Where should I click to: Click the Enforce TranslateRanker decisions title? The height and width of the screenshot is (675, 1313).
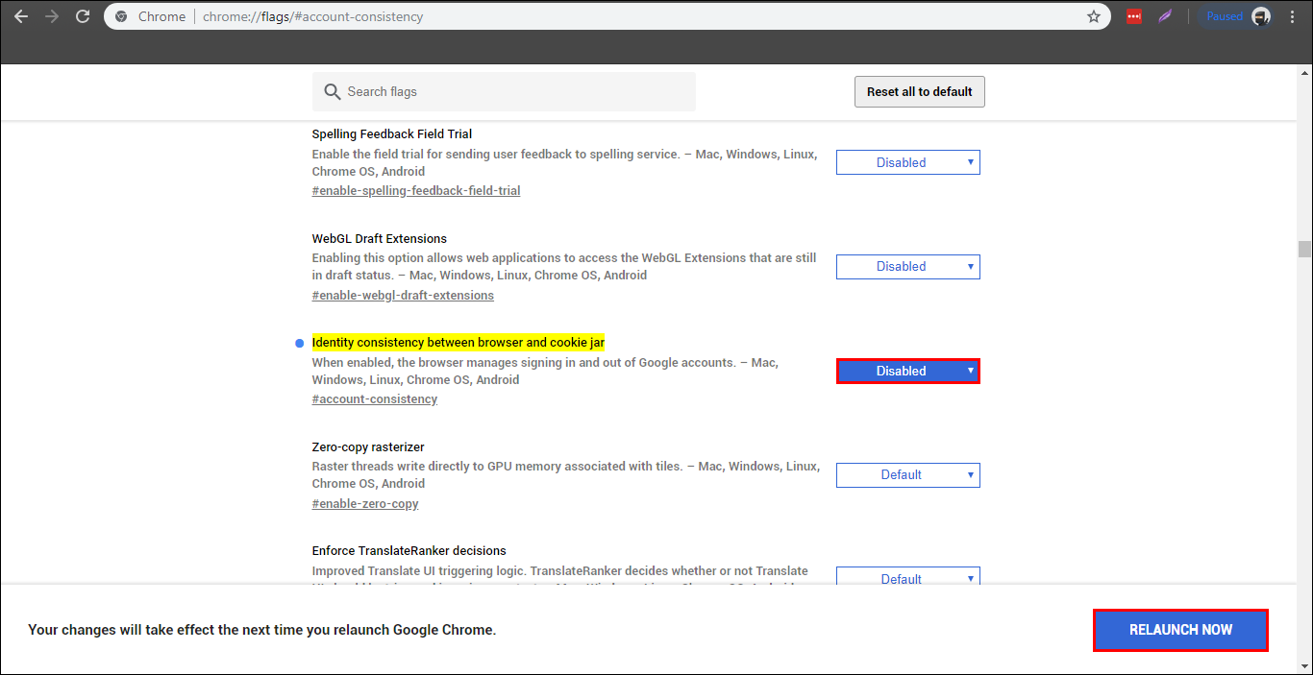pos(409,551)
